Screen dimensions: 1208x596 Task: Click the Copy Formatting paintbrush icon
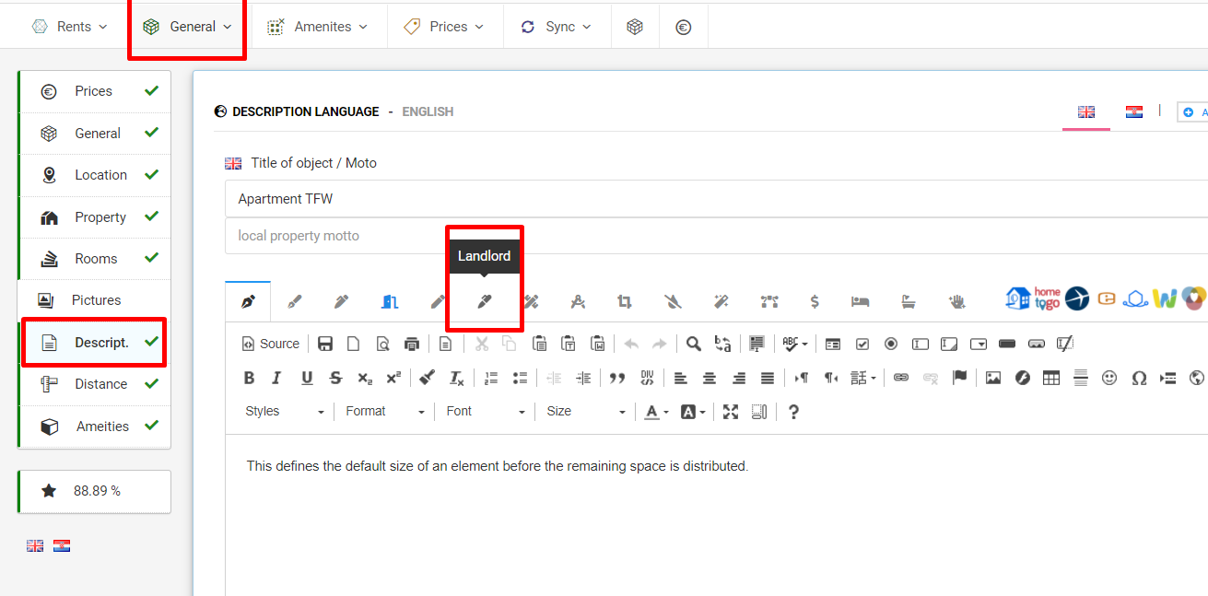(427, 378)
